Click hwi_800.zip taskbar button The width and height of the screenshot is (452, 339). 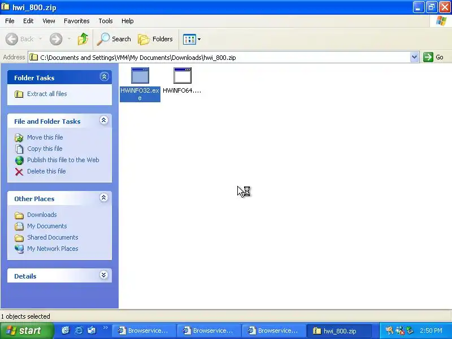[x=340, y=331]
